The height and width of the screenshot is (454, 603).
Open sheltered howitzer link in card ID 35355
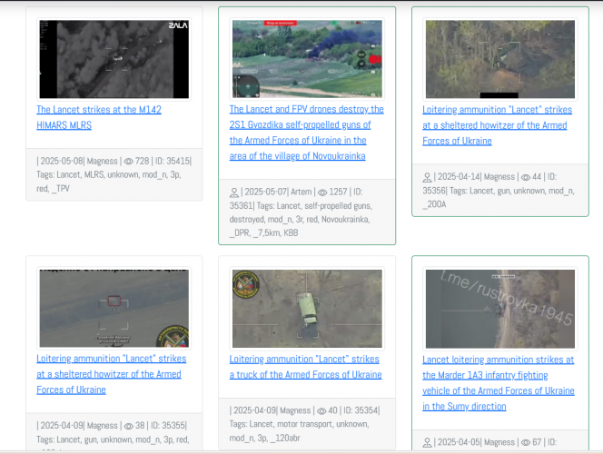(x=111, y=374)
